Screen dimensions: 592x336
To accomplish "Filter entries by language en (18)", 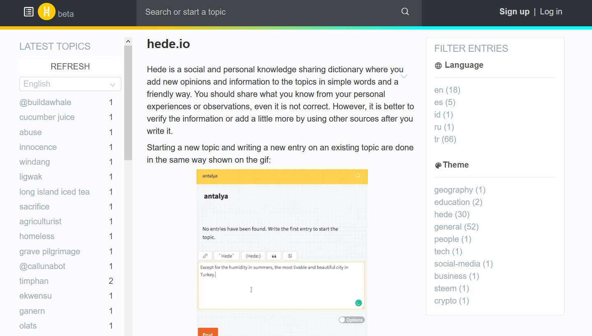I will coord(447,90).
